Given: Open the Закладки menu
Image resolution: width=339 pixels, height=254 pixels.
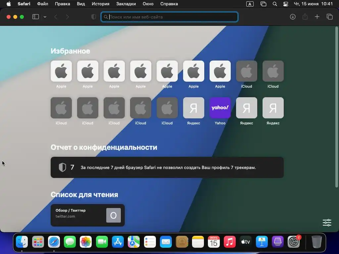Looking at the screenshot, I should 126,4.
